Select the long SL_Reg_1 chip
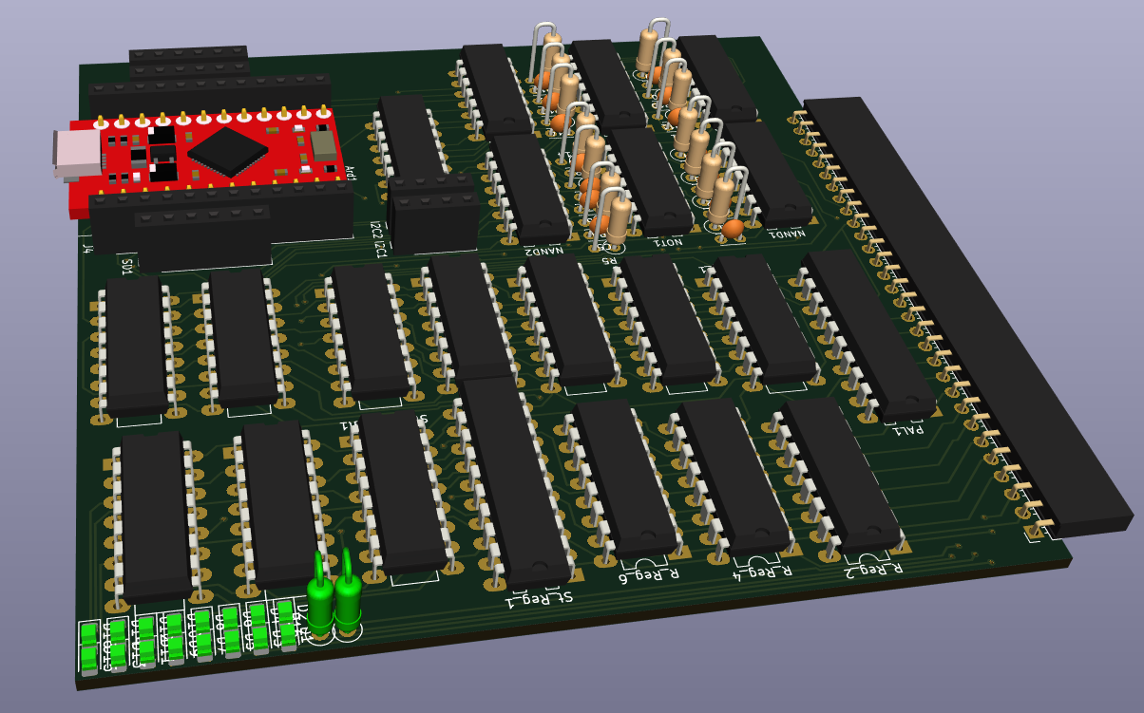 tap(514, 479)
